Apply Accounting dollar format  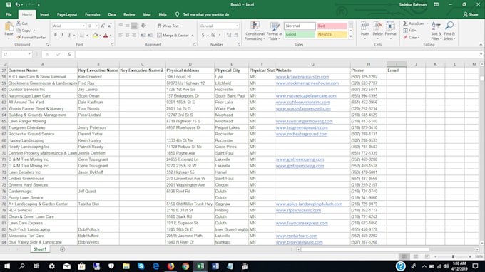(x=203, y=35)
